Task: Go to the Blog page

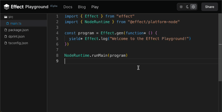Action: tap(82, 7)
